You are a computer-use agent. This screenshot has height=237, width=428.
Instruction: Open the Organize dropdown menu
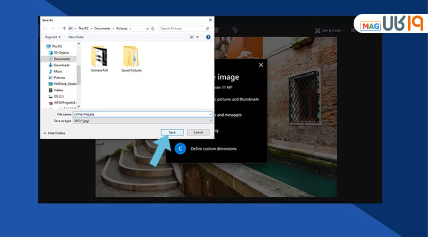52,37
